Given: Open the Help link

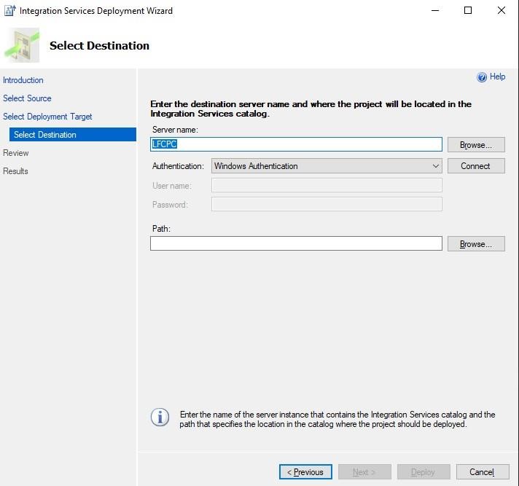Looking at the screenshot, I should coord(497,77).
